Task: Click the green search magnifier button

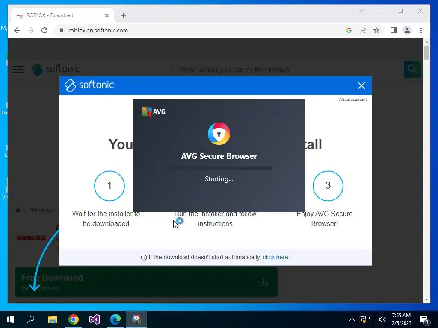Action: (412, 70)
